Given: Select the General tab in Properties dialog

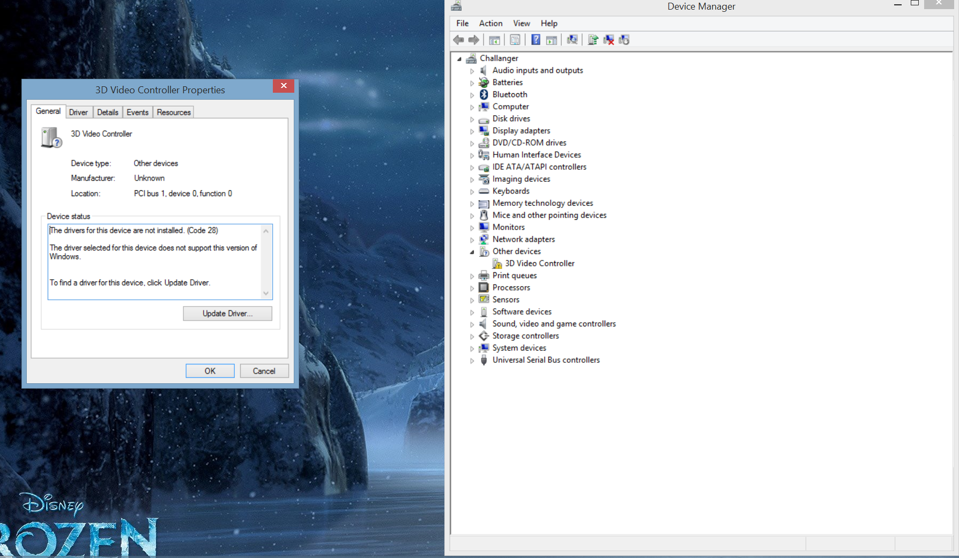Looking at the screenshot, I should (x=48, y=111).
